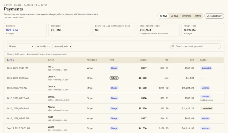
Task: Click Matched badge in Sofia L. row
Action: tap(205, 96)
